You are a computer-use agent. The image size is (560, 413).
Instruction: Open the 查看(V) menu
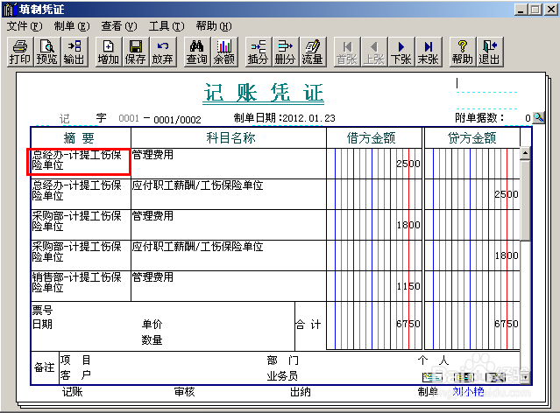pyautogui.click(x=119, y=26)
